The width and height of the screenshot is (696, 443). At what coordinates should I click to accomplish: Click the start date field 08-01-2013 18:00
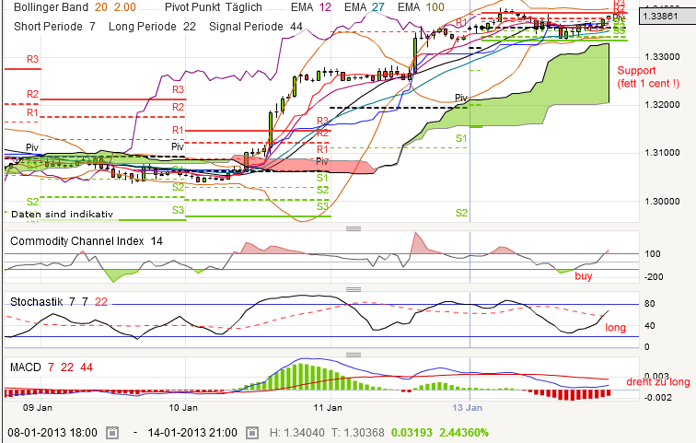52,432
